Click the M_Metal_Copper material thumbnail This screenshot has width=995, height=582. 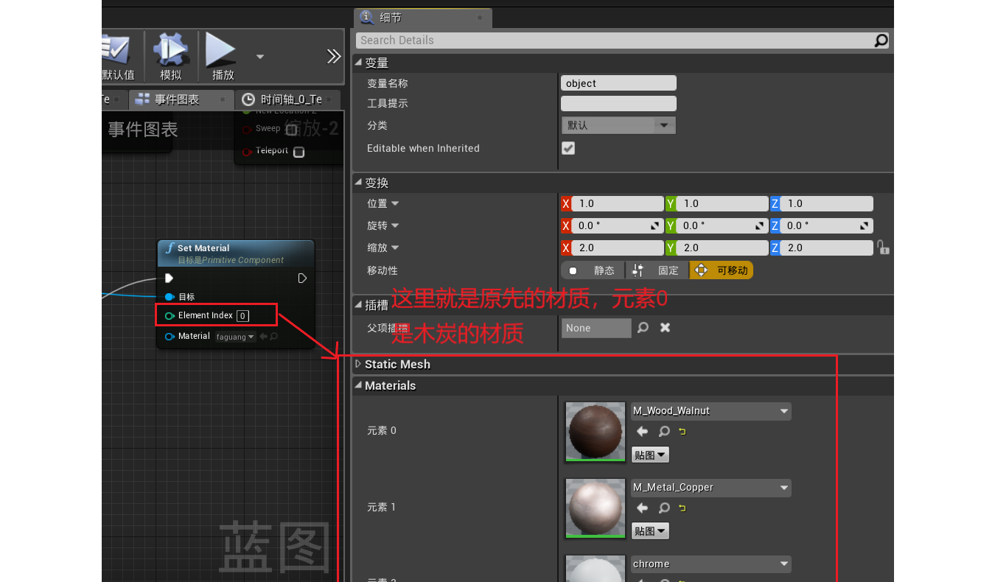[595, 508]
